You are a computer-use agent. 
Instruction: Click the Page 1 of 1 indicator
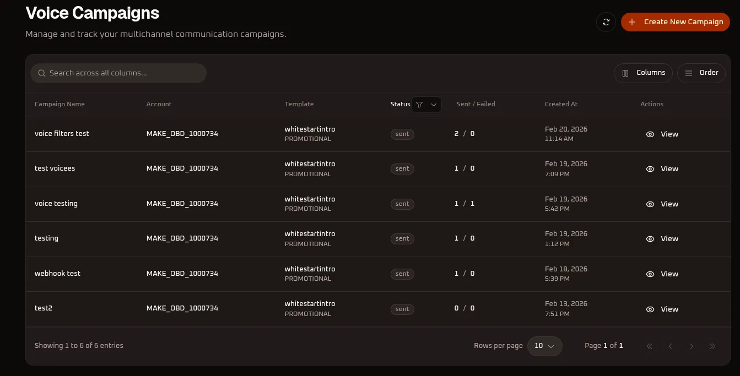pyautogui.click(x=604, y=346)
